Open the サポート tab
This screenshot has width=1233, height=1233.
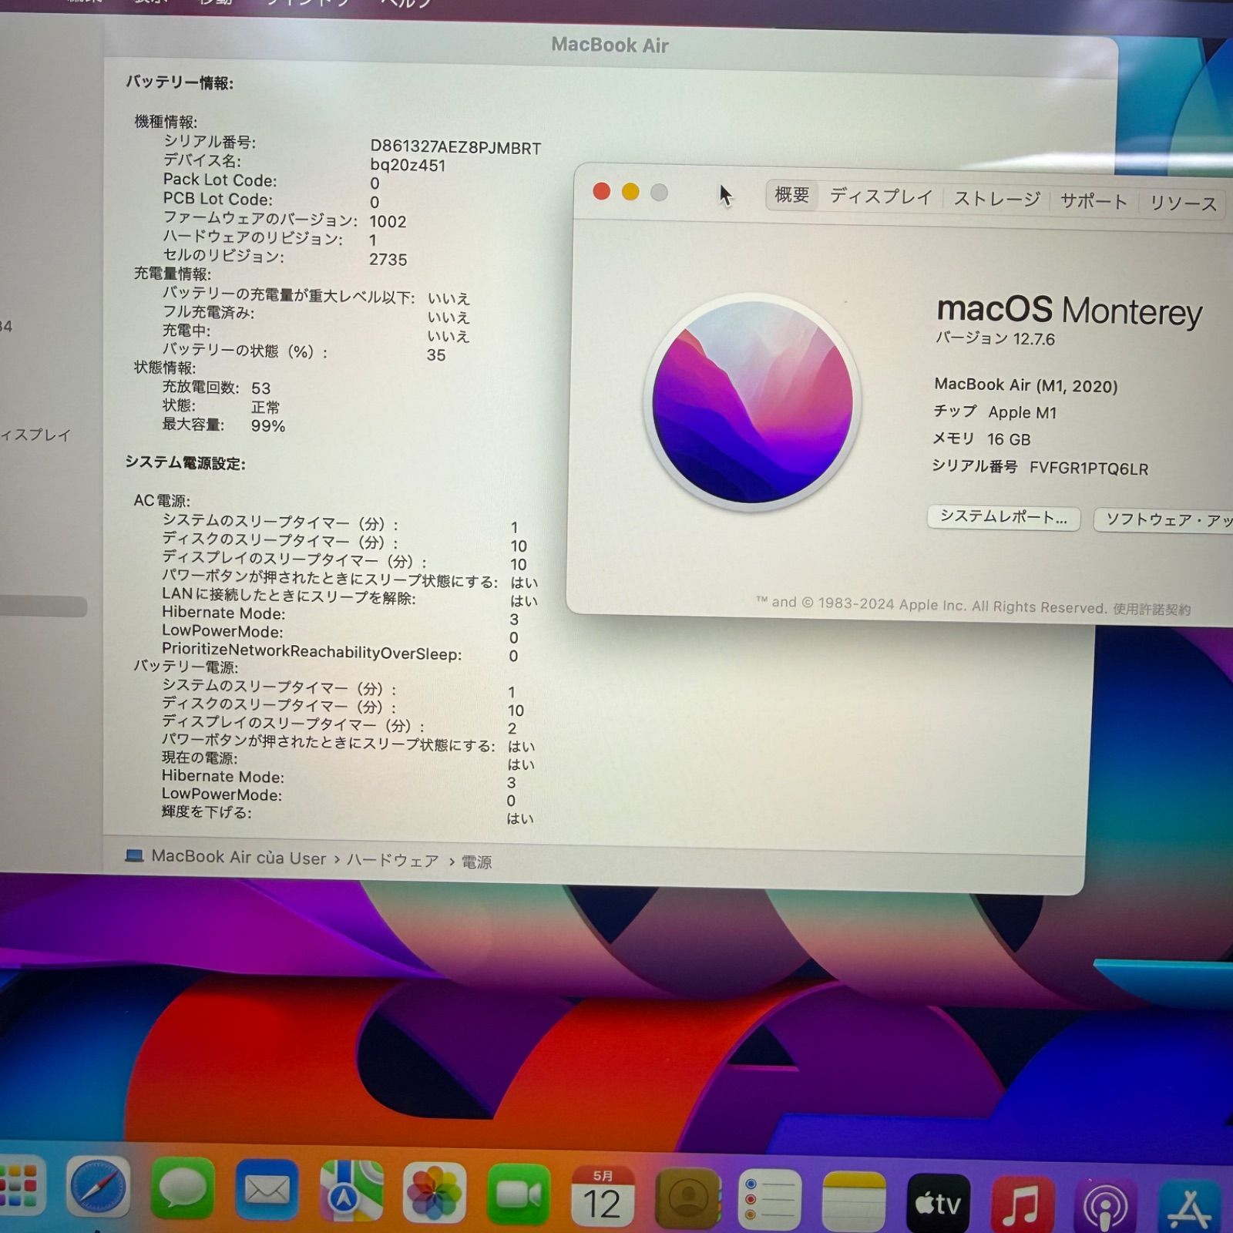(x=1094, y=201)
